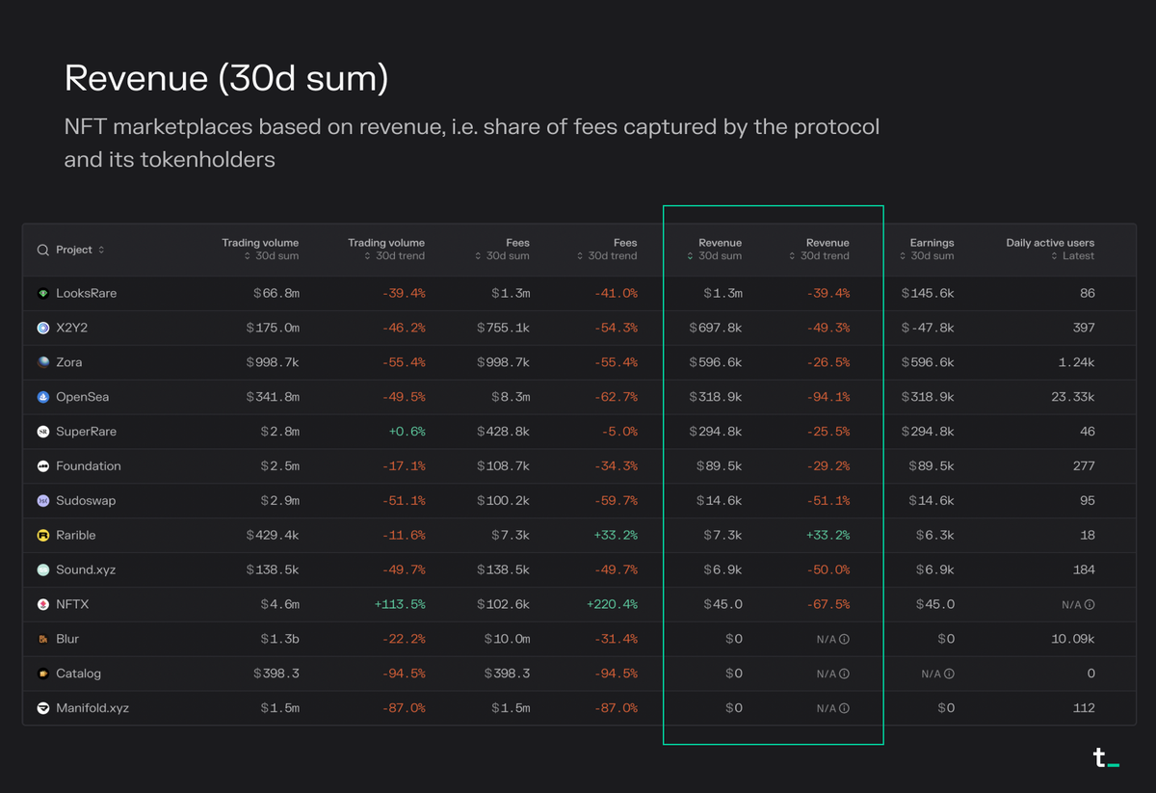The image size is (1156, 793).
Task: Select the Revenue 30d trend column header
Action: pos(827,243)
